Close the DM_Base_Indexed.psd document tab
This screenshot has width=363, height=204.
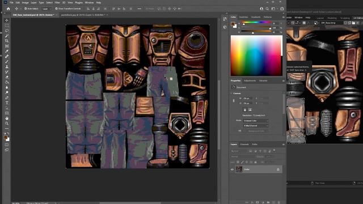click(57, 15)
